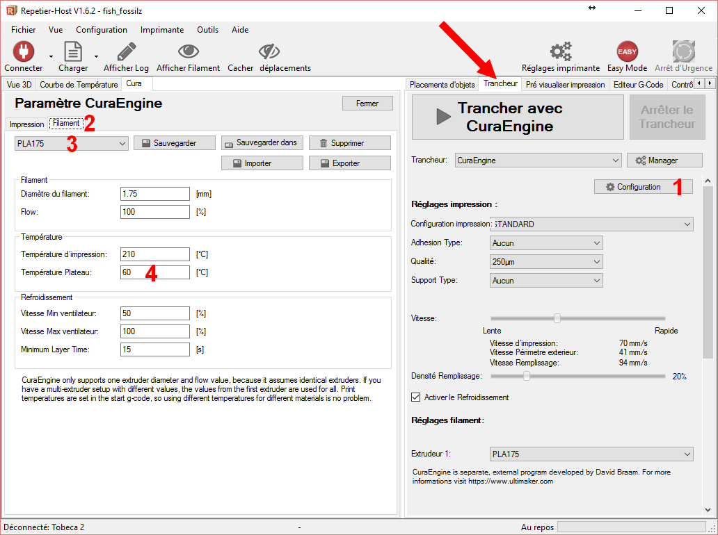
Task: Click the Connecter power plug icon
Action: (x=23, y=51)
